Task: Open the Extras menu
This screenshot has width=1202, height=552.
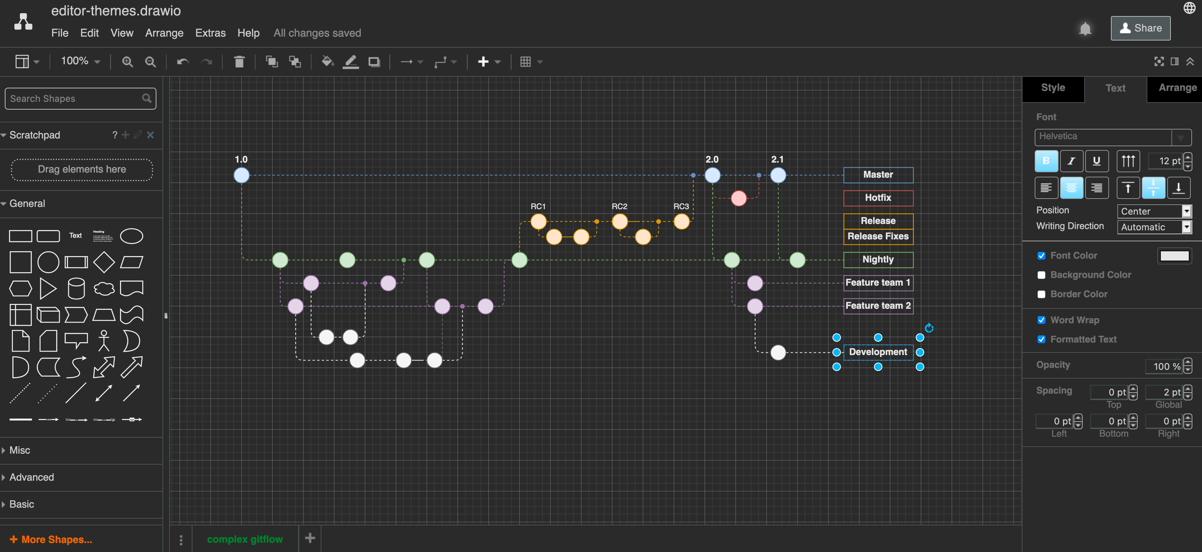Action: (210, 32)
